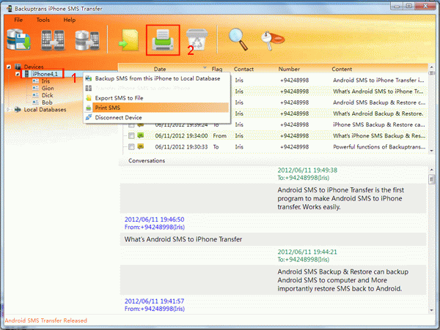Click the Local Databases icon in tree
Image resolution: width=440 pixels, height=330 pixels.
tap(18, 110)
